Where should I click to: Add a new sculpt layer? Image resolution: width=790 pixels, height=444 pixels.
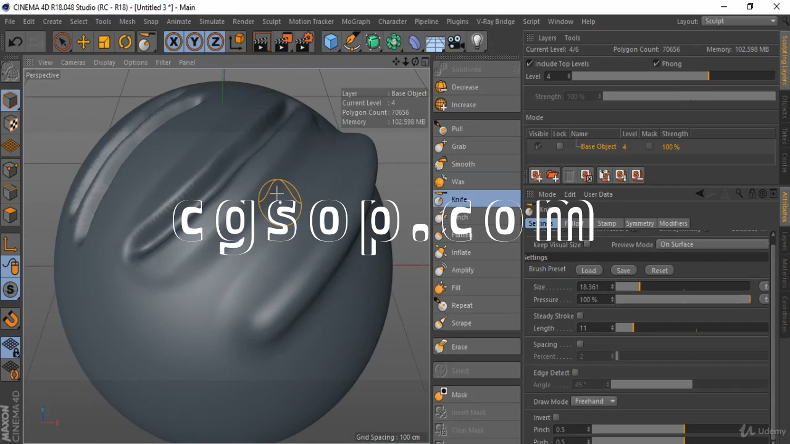[536, 176]
